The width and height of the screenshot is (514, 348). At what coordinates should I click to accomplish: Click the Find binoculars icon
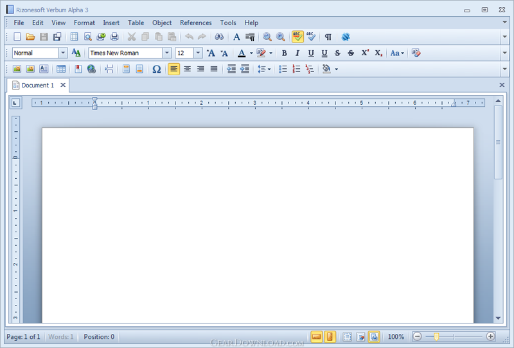pyautogui.click(x=219, y=37)
